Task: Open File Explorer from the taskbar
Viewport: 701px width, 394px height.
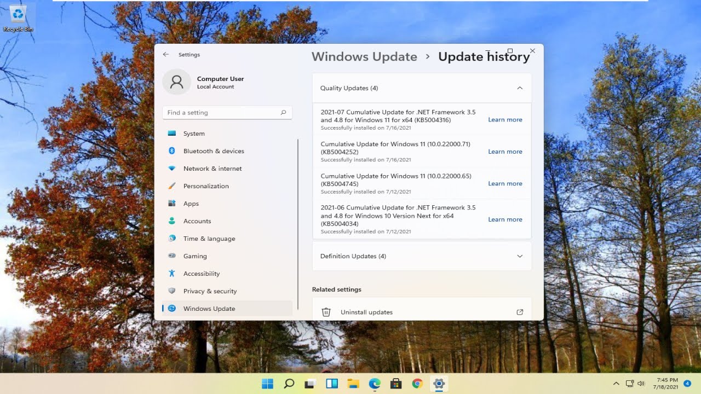Action: [x=353, y=384]
